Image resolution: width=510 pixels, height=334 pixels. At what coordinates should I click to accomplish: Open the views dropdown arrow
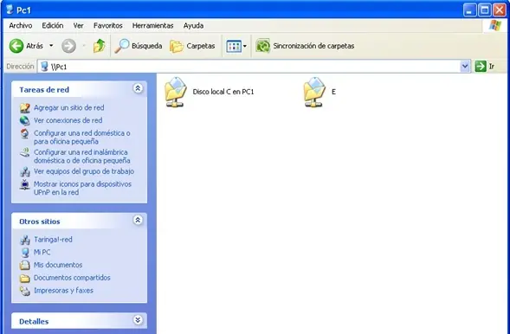click(244, 46)
